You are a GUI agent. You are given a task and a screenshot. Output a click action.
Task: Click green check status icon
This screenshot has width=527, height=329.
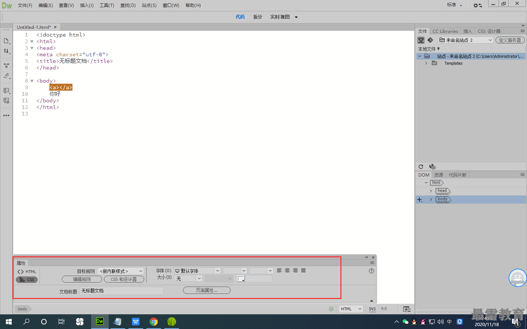point(331,309)
